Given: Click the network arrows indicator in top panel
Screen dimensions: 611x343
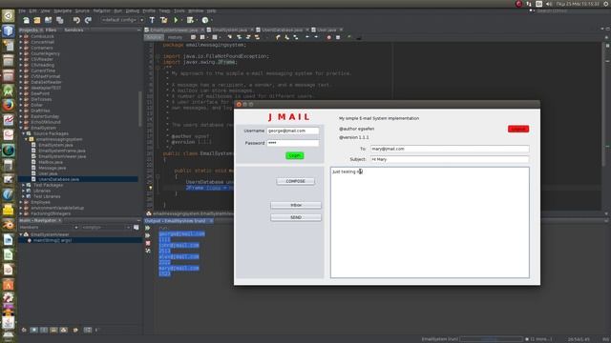Looking at the screenshot, I should tap(529, 4).
